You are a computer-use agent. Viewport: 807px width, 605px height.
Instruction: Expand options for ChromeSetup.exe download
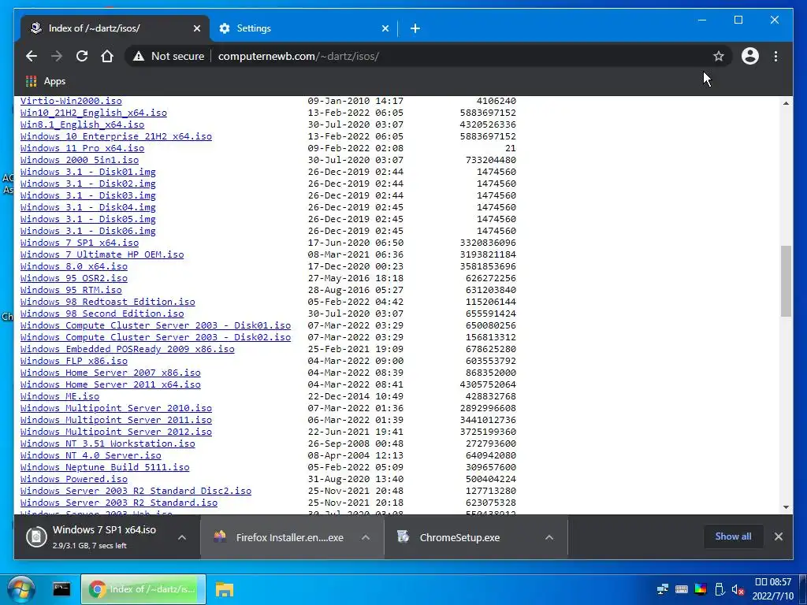pyautogui.click(x=549, y=537)
